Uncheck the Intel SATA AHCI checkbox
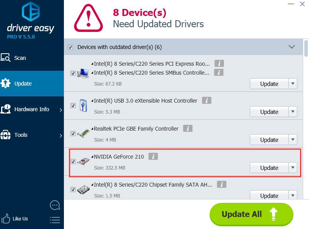 coord(73,189)
